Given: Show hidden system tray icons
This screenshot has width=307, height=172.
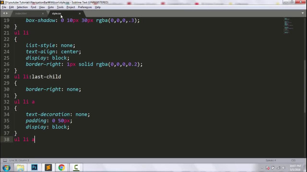Looking at the screenshot, I should coord(262,168).
